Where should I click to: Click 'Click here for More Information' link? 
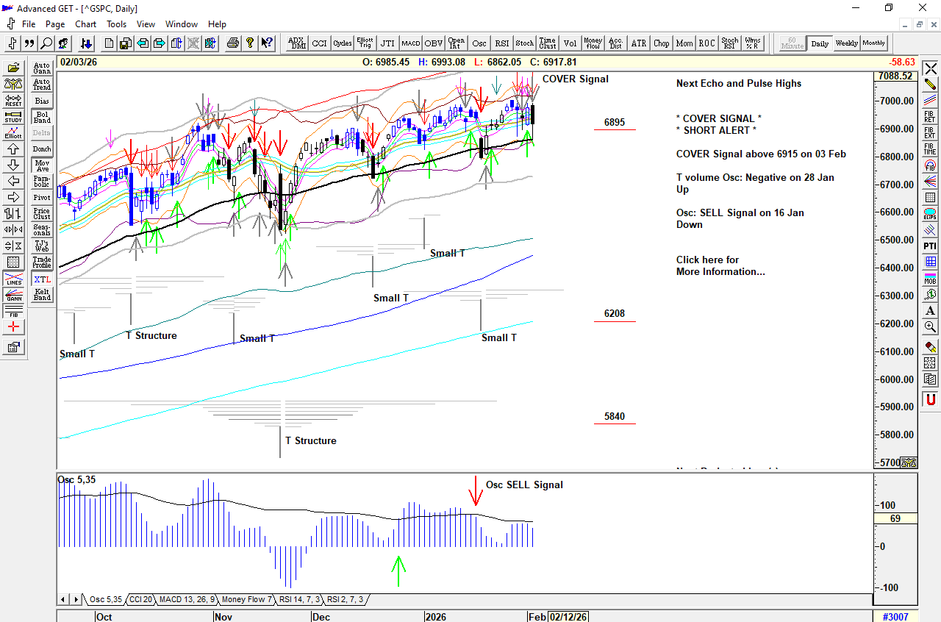pyautogui.click(x=720, y=265)
